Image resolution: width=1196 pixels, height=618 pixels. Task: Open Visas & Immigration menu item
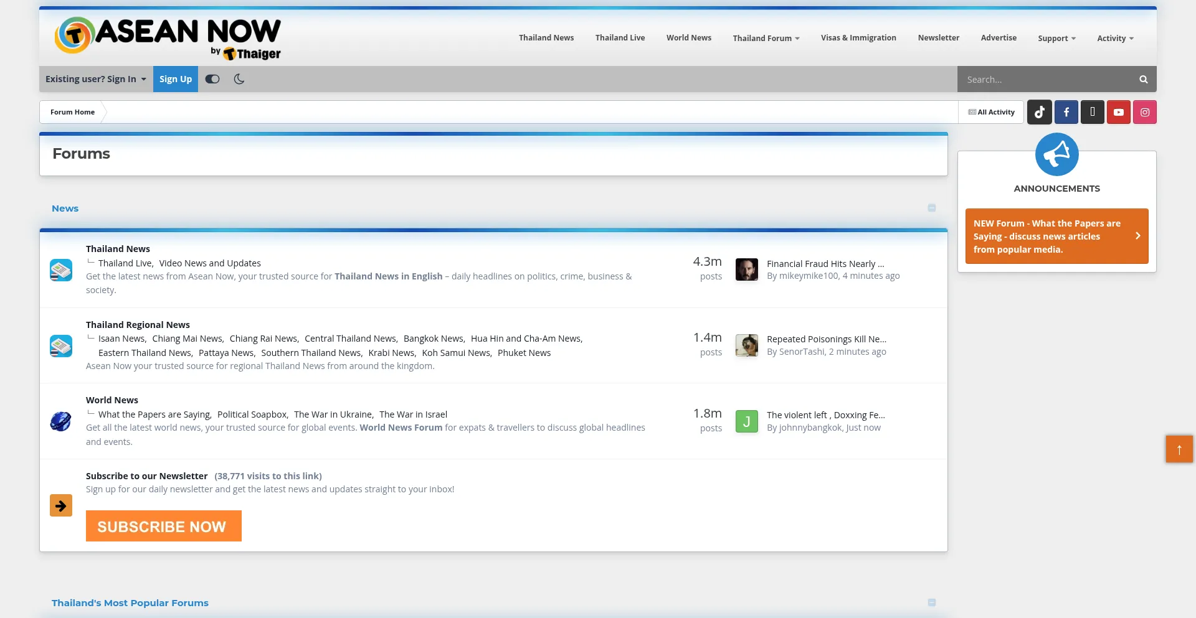(x=858, y=38)
